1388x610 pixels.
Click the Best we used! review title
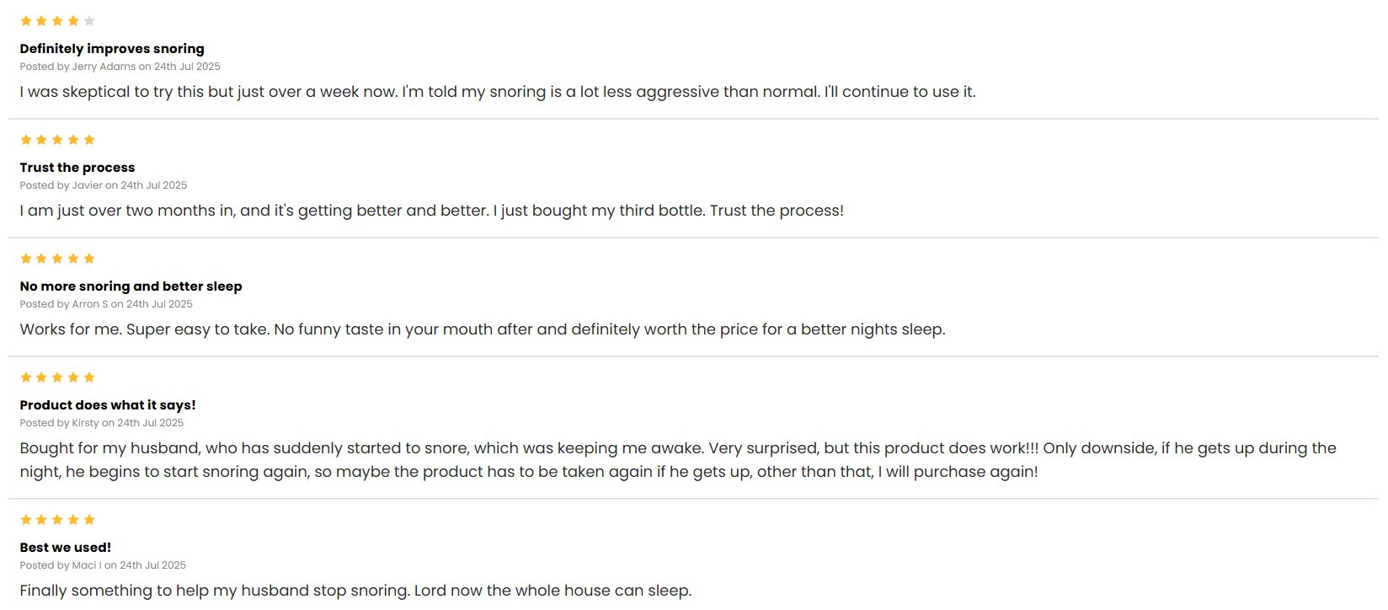66,548
